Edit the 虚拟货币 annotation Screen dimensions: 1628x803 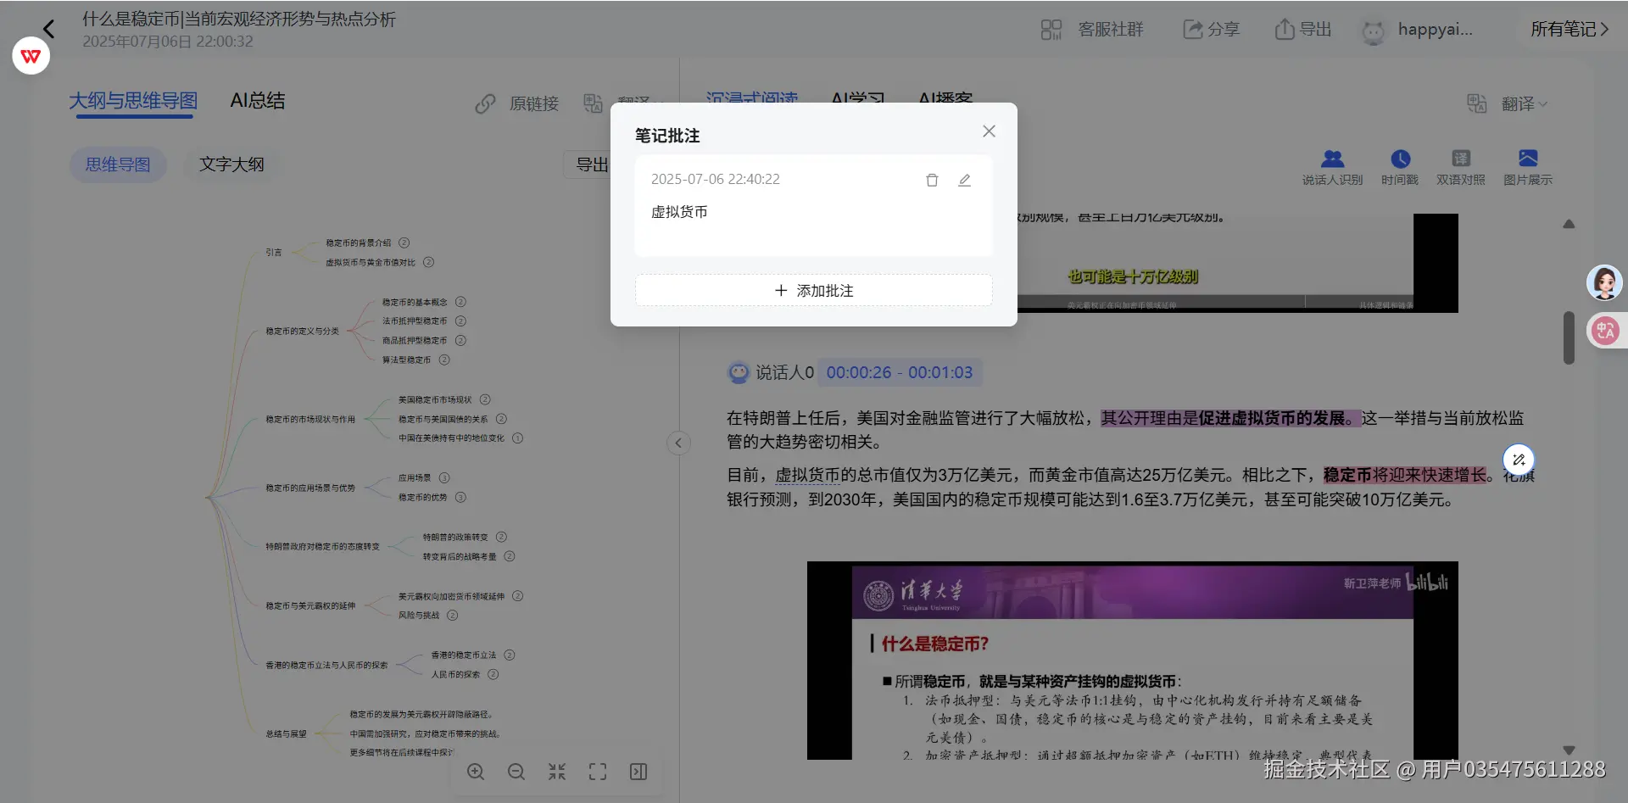coord(964,180)
